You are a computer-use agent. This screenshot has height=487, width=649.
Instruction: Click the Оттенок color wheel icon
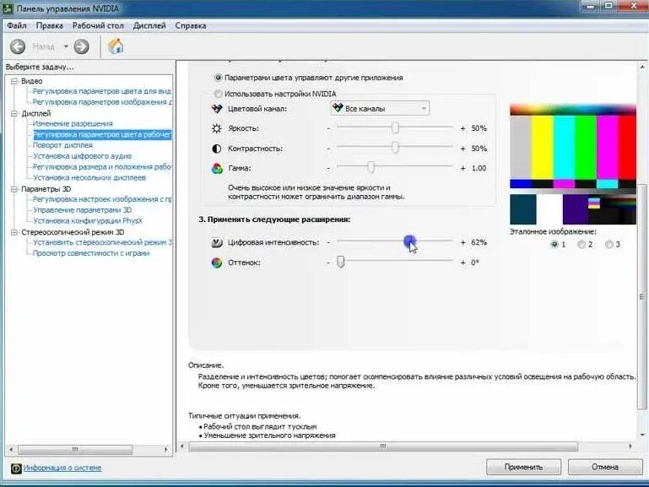(x=217, y=262)
